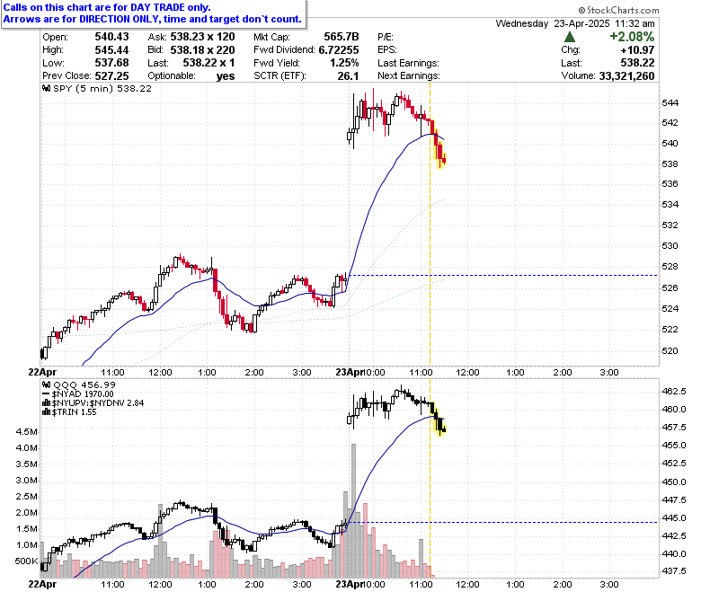The image size is (701, 592).
Task: Click the Mkt Cap value 565.7B
Action: click(342, 37)
